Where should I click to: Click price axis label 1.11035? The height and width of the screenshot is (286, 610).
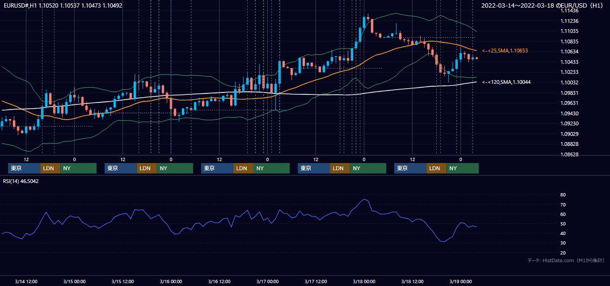tap(569, 31)
